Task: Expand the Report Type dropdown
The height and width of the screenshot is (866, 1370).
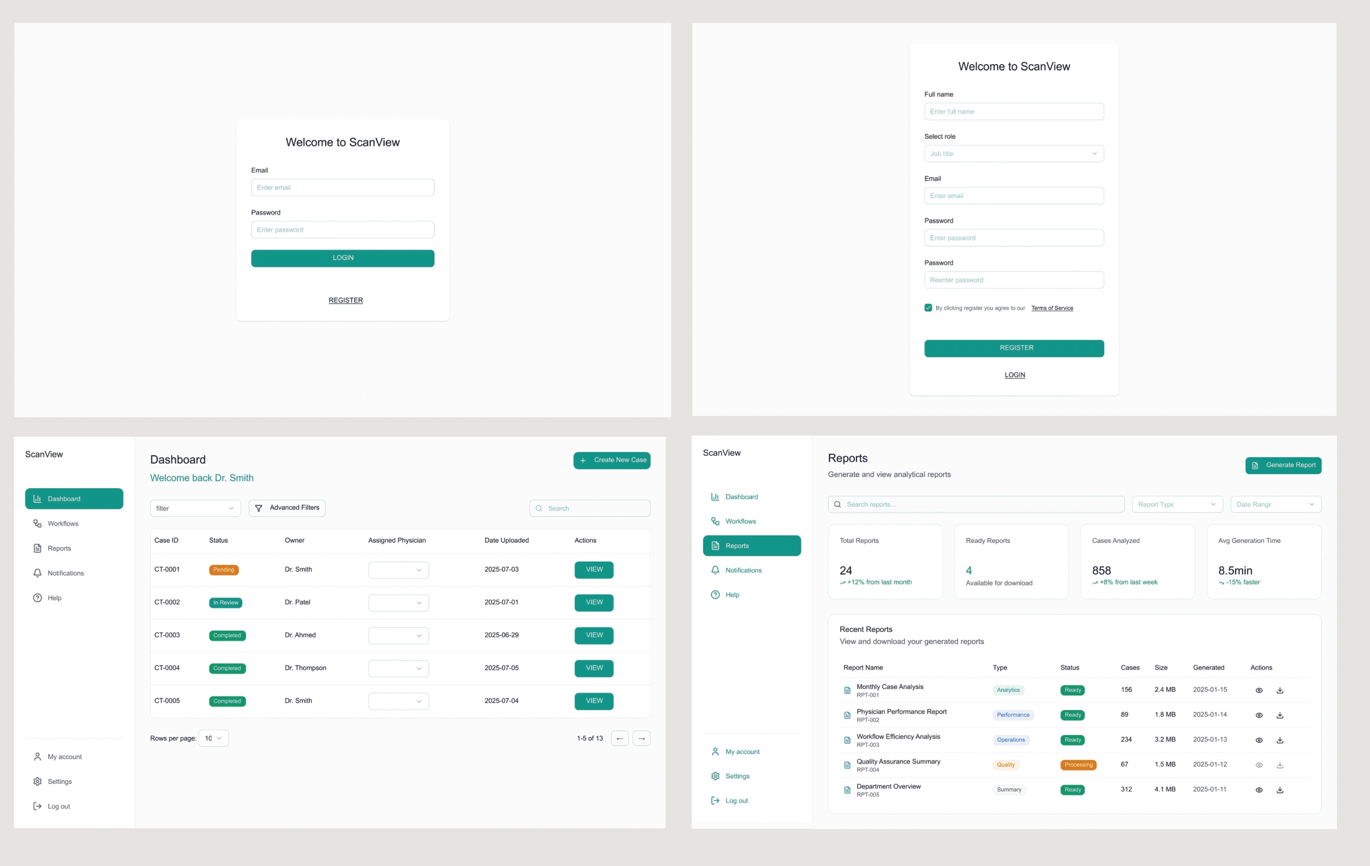Action: click(x=1177, y=504)
